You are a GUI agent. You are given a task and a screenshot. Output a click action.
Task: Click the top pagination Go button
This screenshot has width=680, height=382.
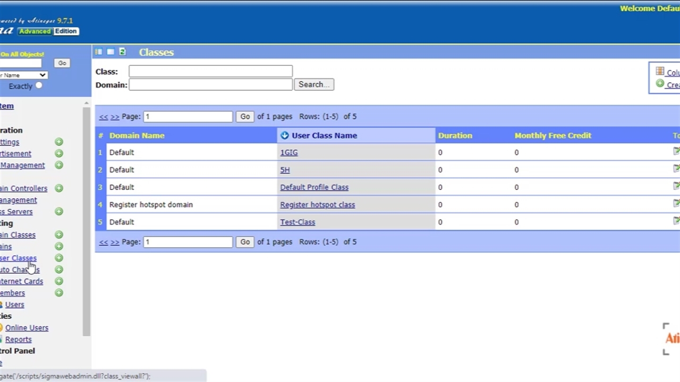tap(245, 117)
